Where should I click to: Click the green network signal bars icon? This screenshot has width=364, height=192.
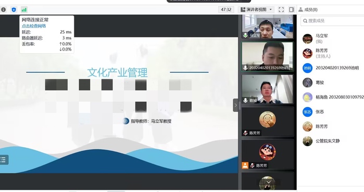tap(24, 10)
